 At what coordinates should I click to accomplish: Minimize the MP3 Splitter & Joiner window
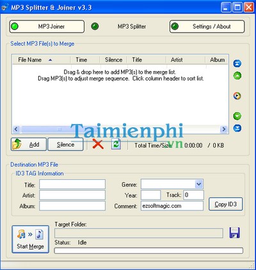[x=226, y=8]
